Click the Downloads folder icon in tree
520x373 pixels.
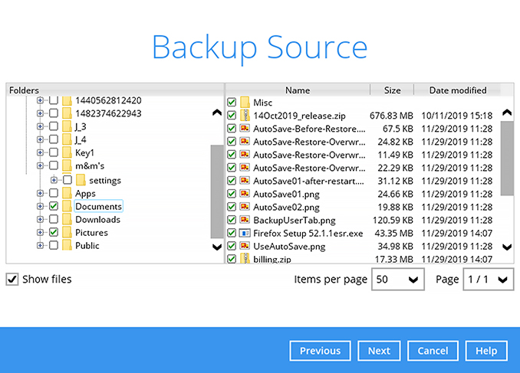[x=67, y=219]
